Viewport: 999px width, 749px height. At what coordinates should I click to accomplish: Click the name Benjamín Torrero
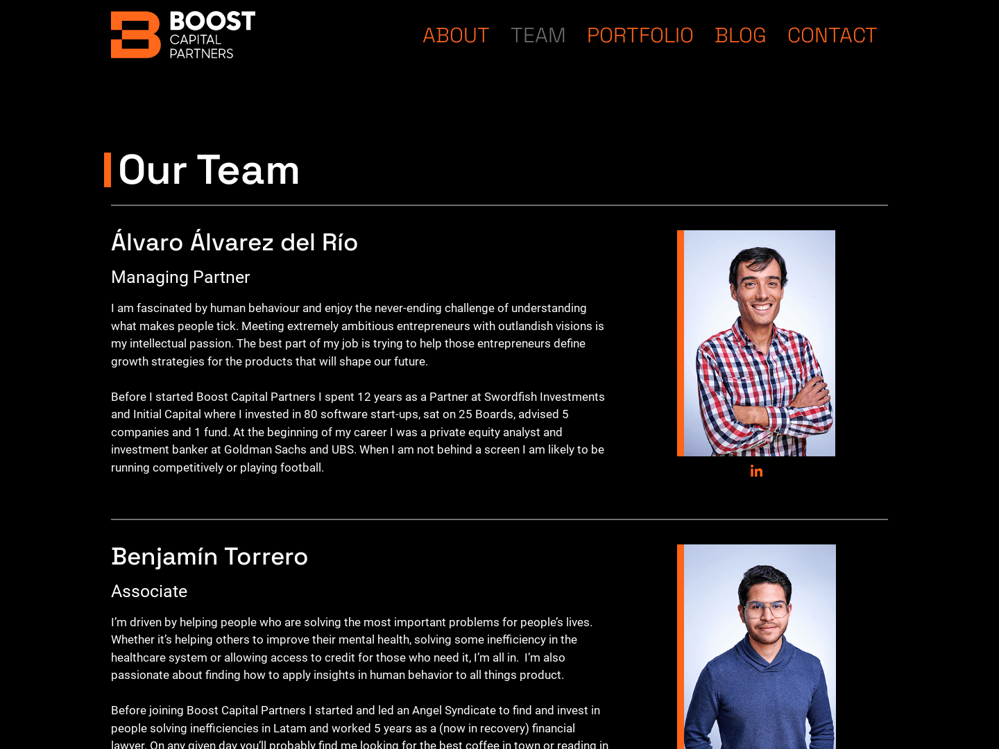coord(210,556)
